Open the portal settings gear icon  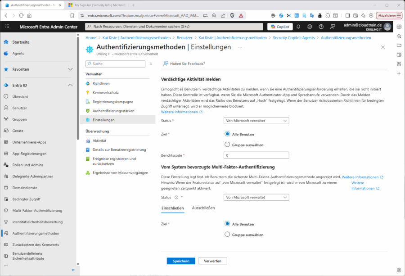pos(310,27)
